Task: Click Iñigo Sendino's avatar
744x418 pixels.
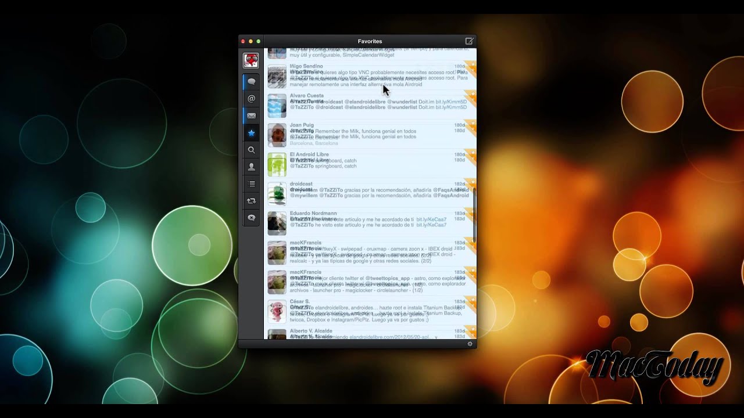Action: click(277, 77)
